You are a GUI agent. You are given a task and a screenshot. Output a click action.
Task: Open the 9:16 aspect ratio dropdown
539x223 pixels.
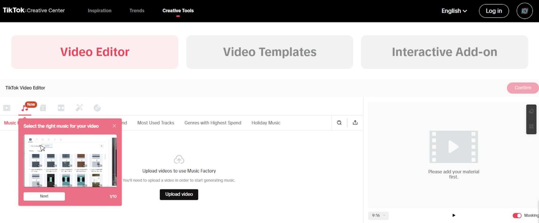pos(378,215)
